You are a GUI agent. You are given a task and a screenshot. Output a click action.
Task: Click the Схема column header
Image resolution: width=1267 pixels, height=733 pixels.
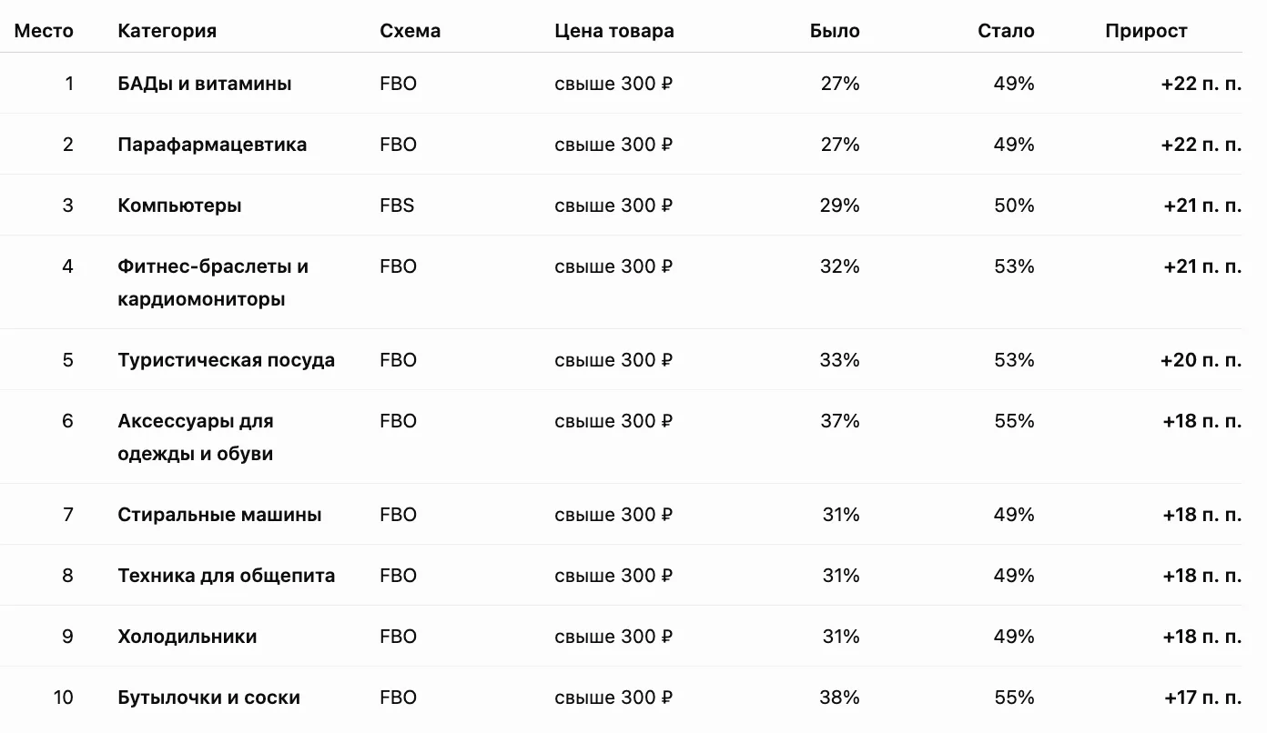point(410,31)
